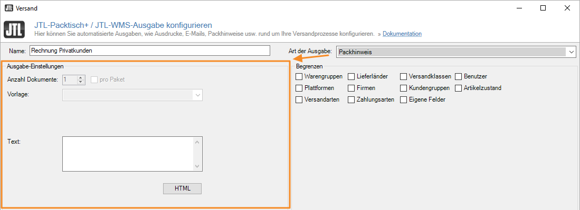Tick the Zahlungsarten checkbox
The image size is (580, 210).
(x=351, y=99)
